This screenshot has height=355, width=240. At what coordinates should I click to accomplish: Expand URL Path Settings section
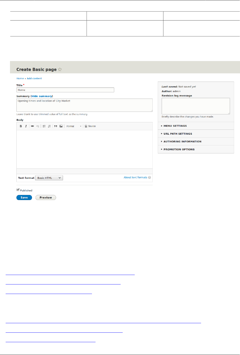click(x=178, y=134)
